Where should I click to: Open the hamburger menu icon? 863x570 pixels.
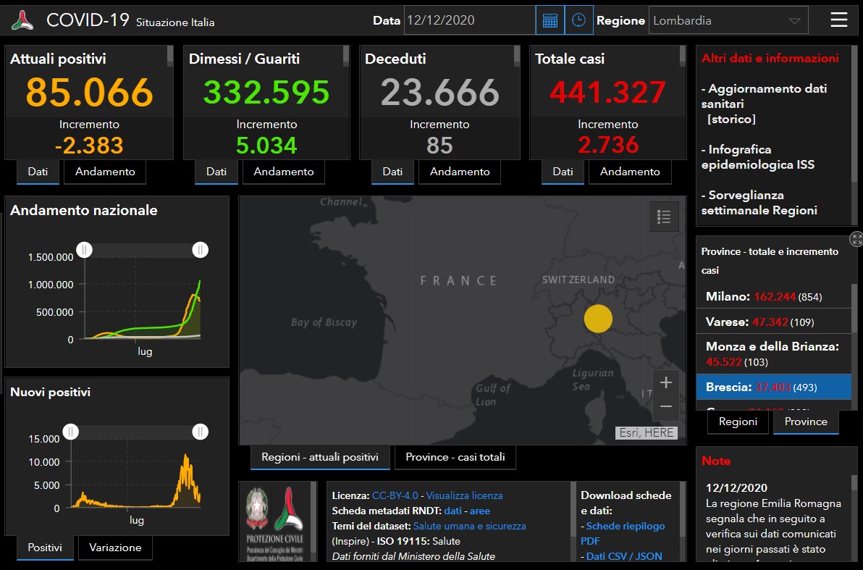coord(838,20)
